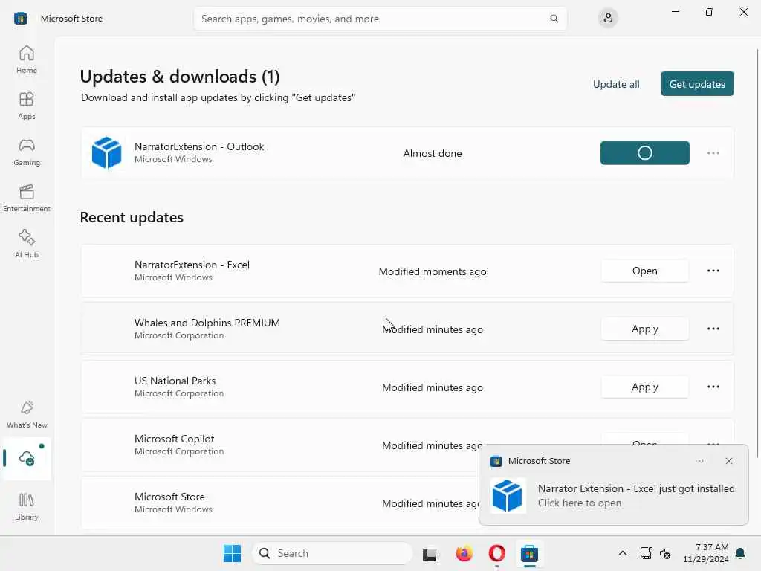The height and width of the screenshot is (571, 761).
Task: Open the user account profile icon
Action: pyautogui.click(x=608, y=19)
